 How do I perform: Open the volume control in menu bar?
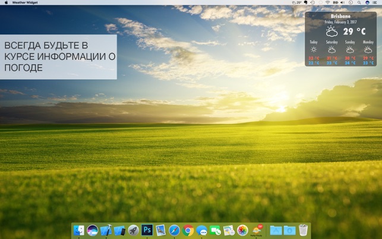click(343, 2)
